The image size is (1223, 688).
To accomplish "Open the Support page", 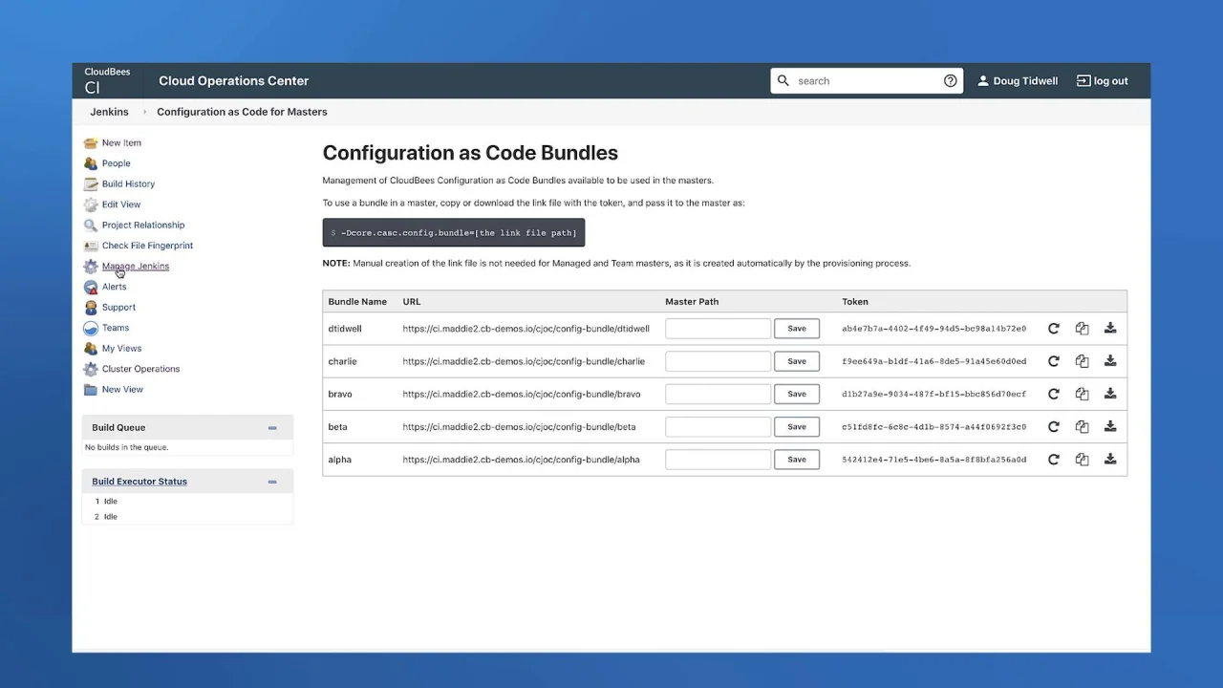I will [118, 308].
